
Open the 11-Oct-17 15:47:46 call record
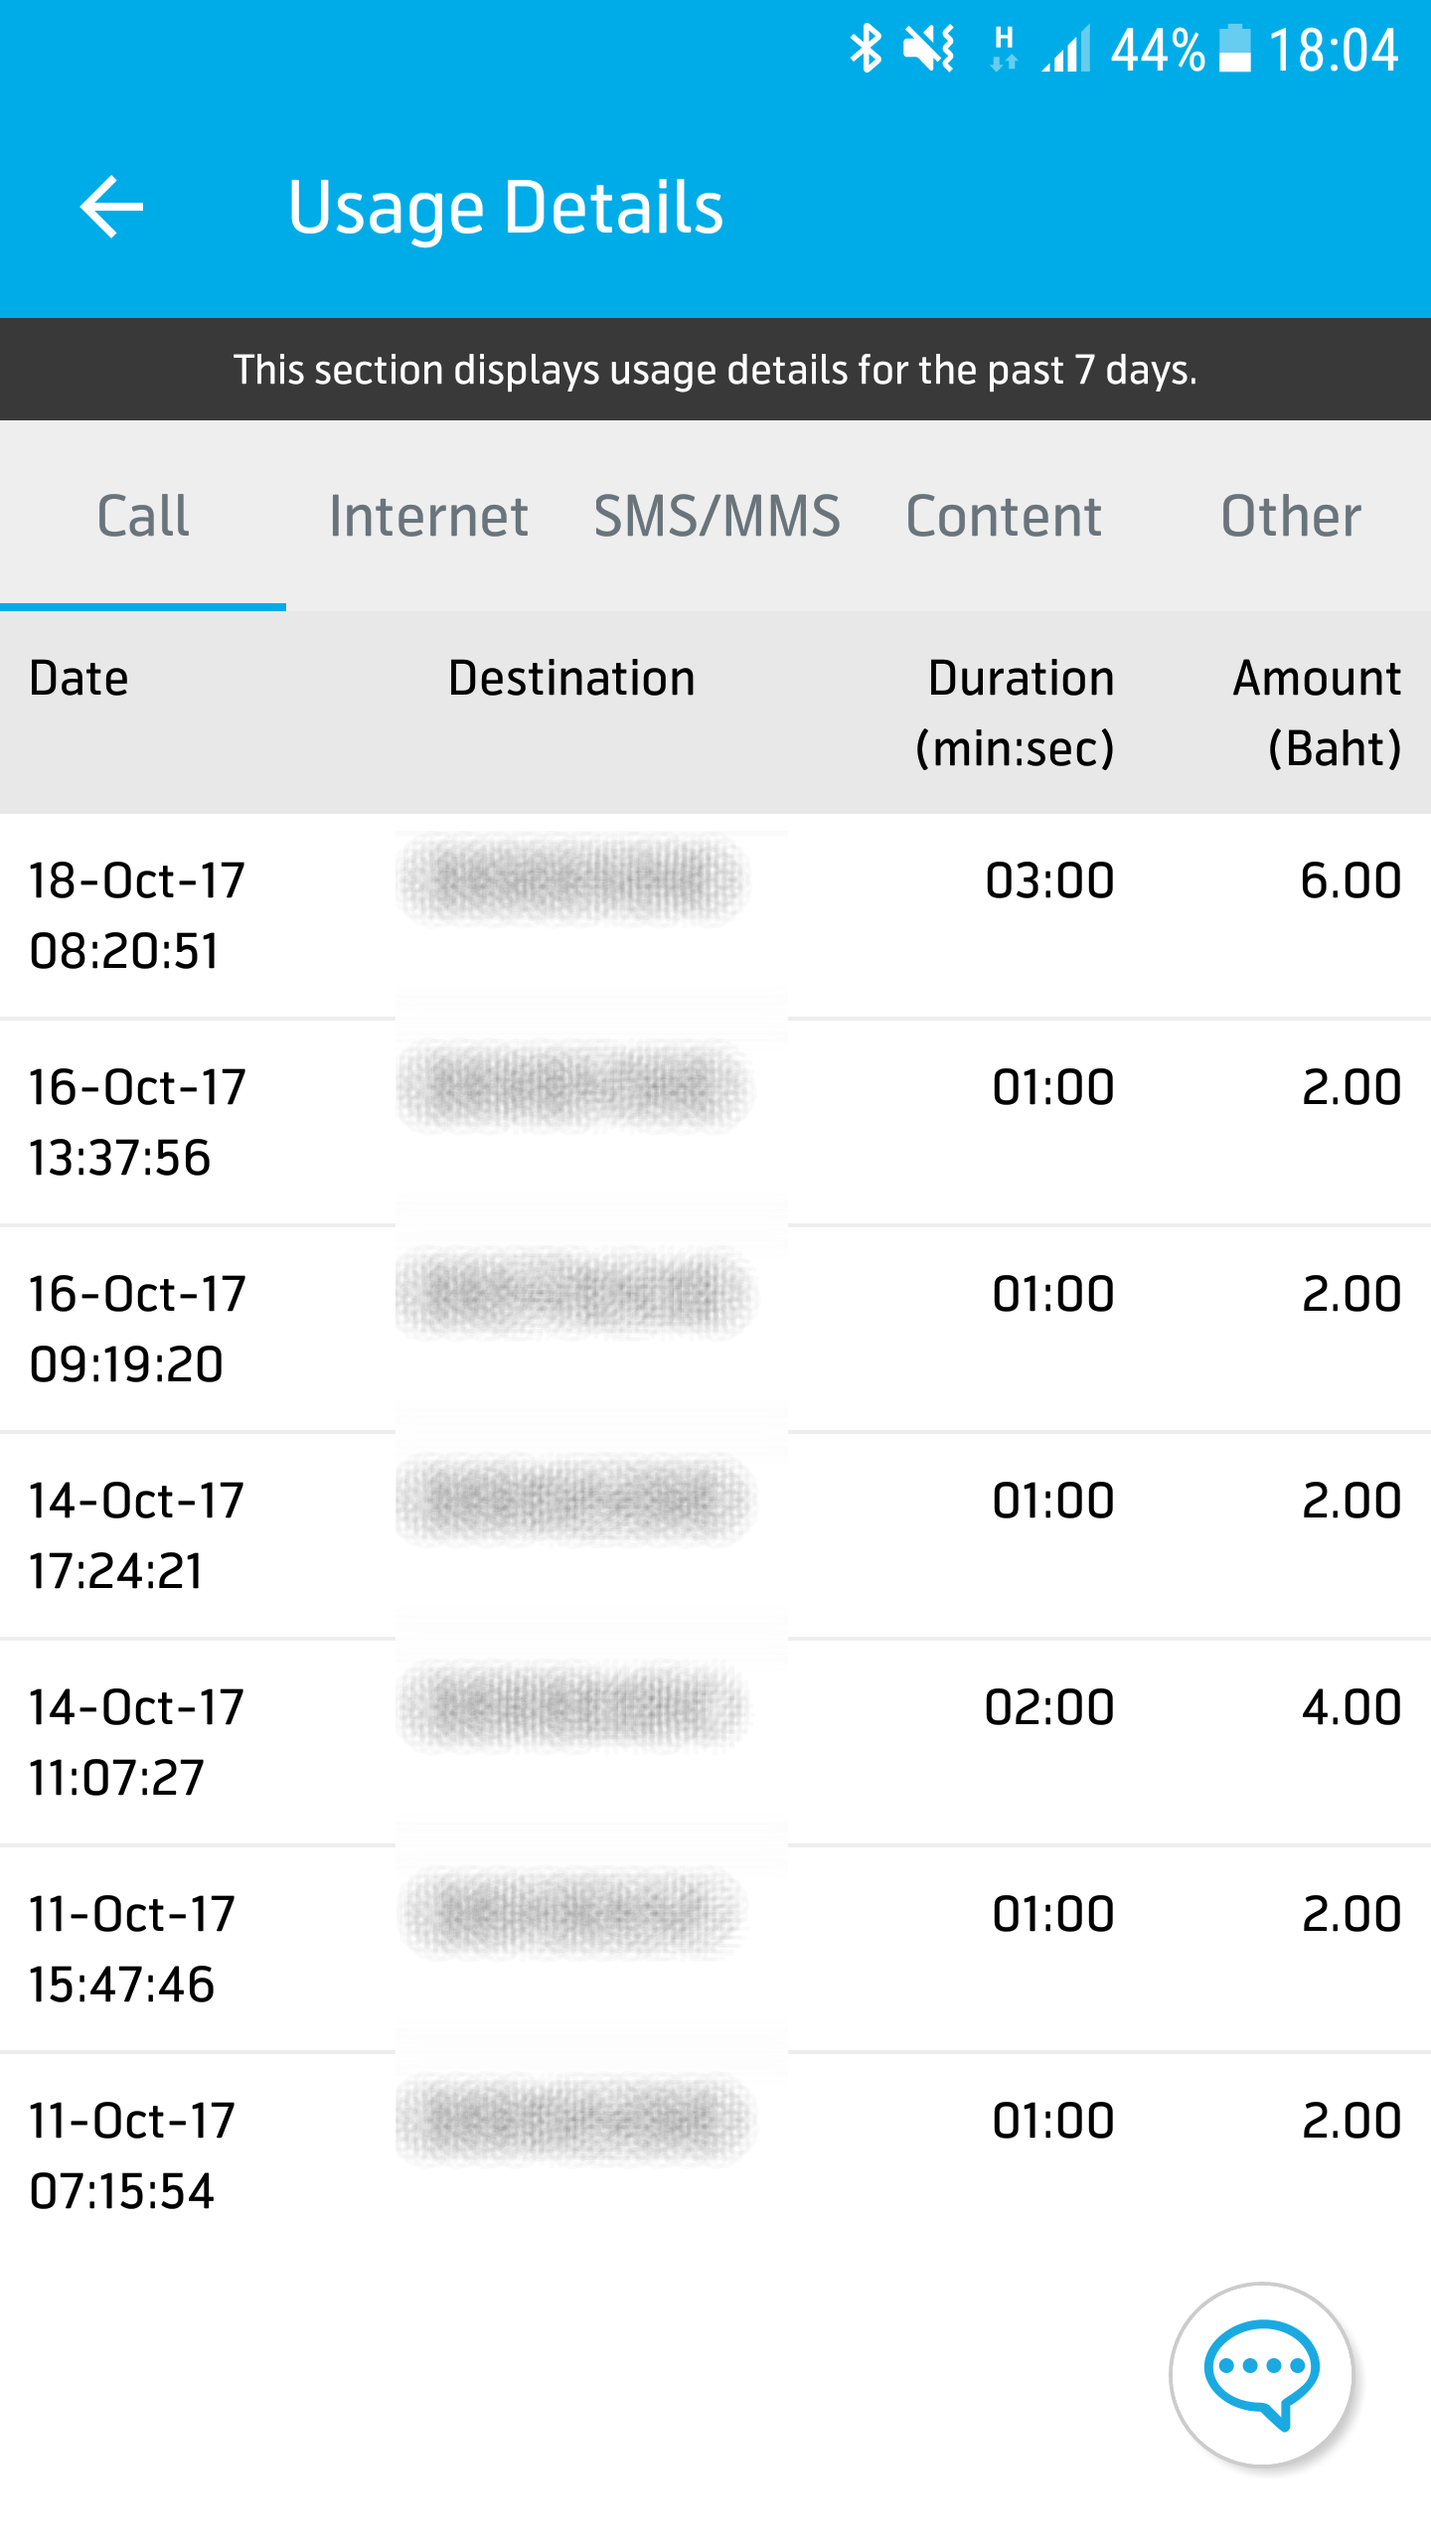715,1949
